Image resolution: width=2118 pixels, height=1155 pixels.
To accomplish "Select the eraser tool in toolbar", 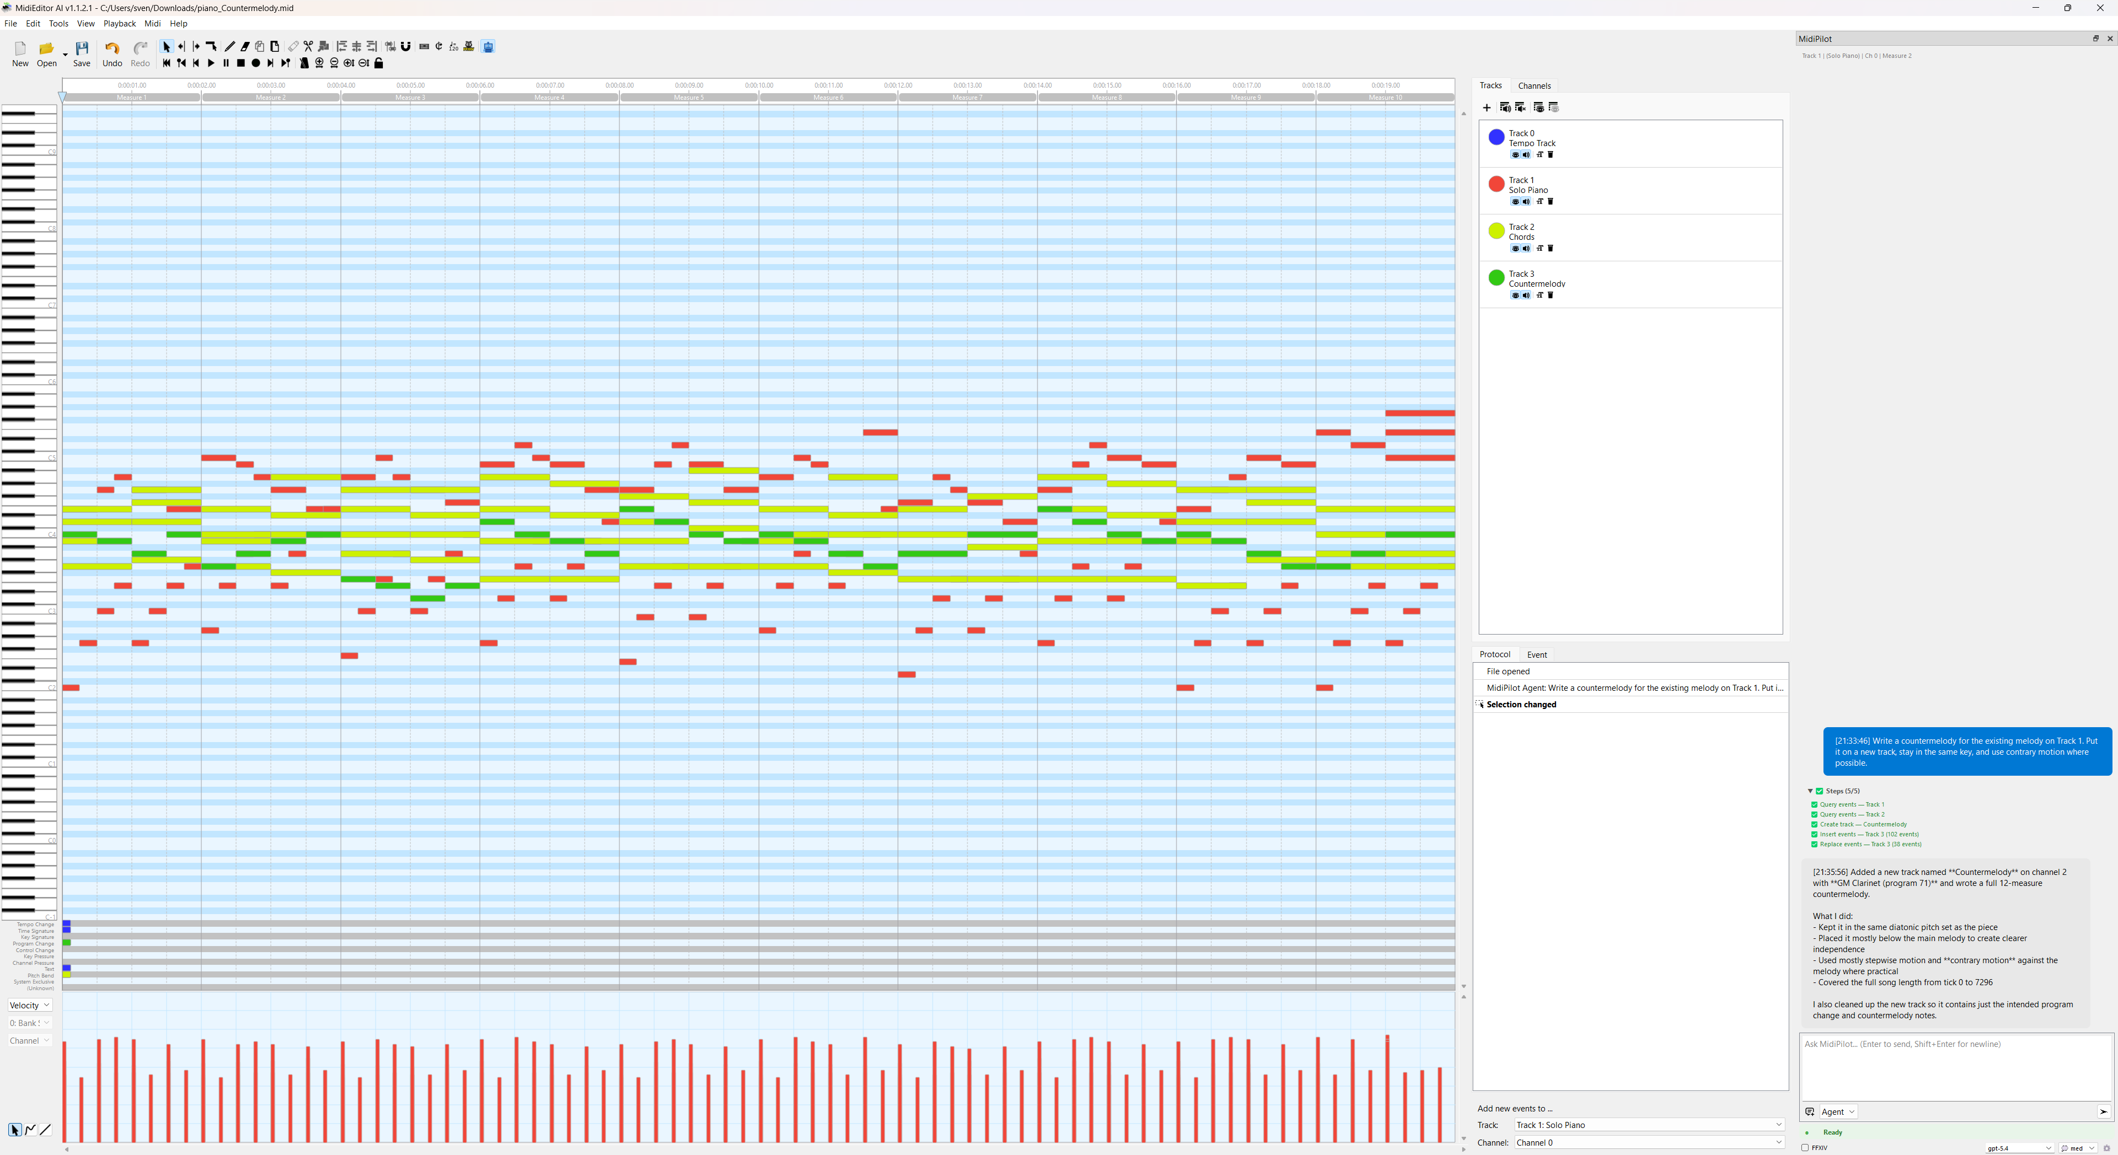I will (x=245, y=47).
